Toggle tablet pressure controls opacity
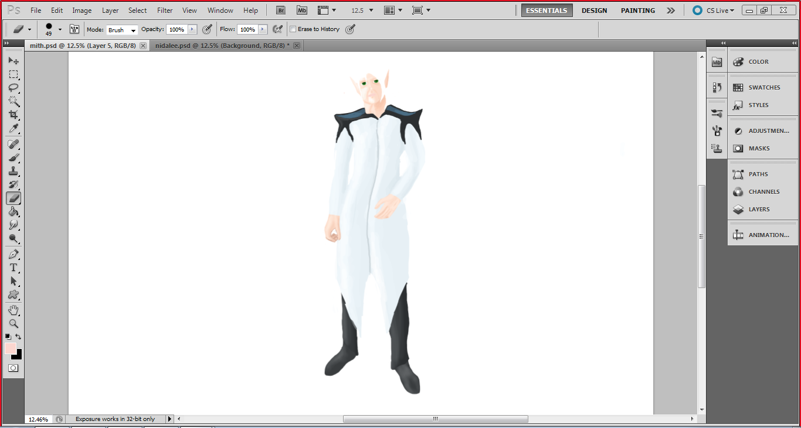The image size is (801, 428). point(207,29)
